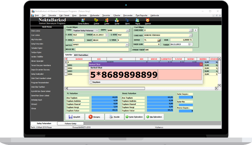
Task: Open the Kasa menu
Action: 74,15
